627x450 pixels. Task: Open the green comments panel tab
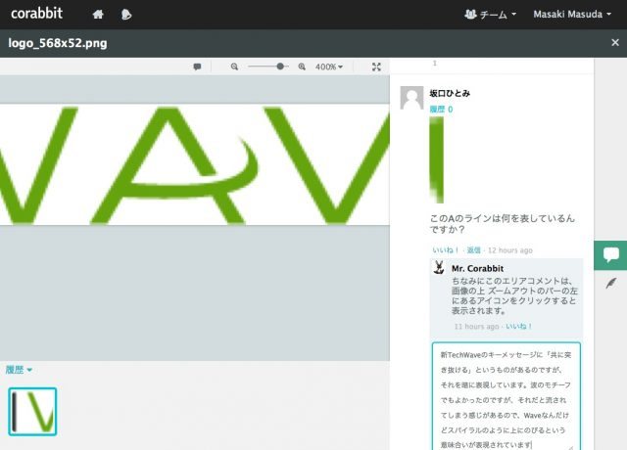click(610, 254)
